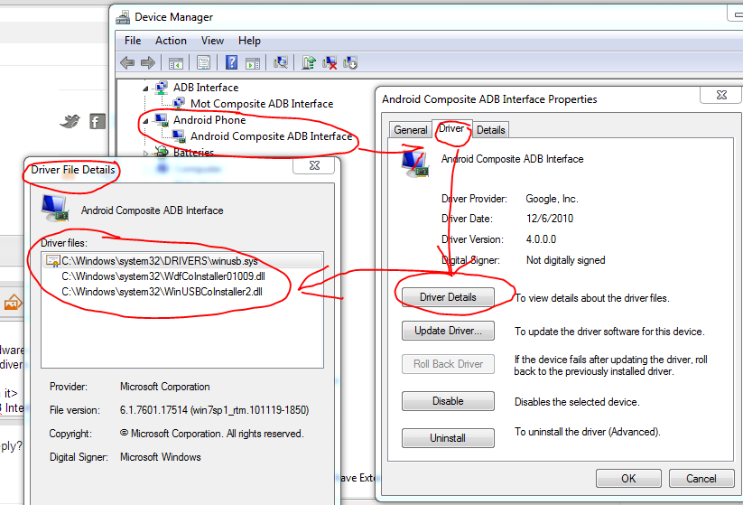Collapse the ADB Interface tree node
This screenshot has height=505, width=743.
click(145, 89)
